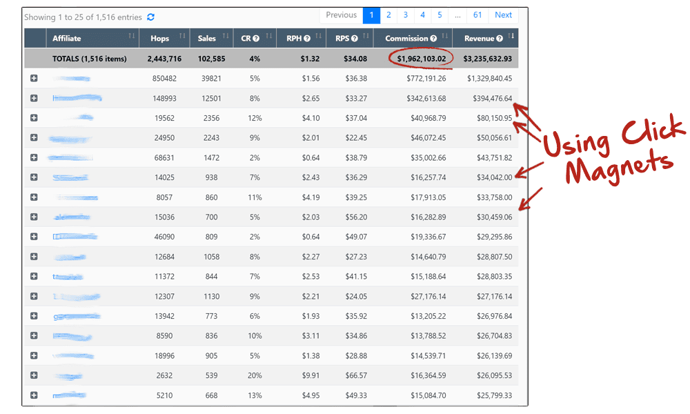Expand the row with 2632 hops
Image resolution: width=690 pixels, height=414 pixels.
click(x=34, y=375)
